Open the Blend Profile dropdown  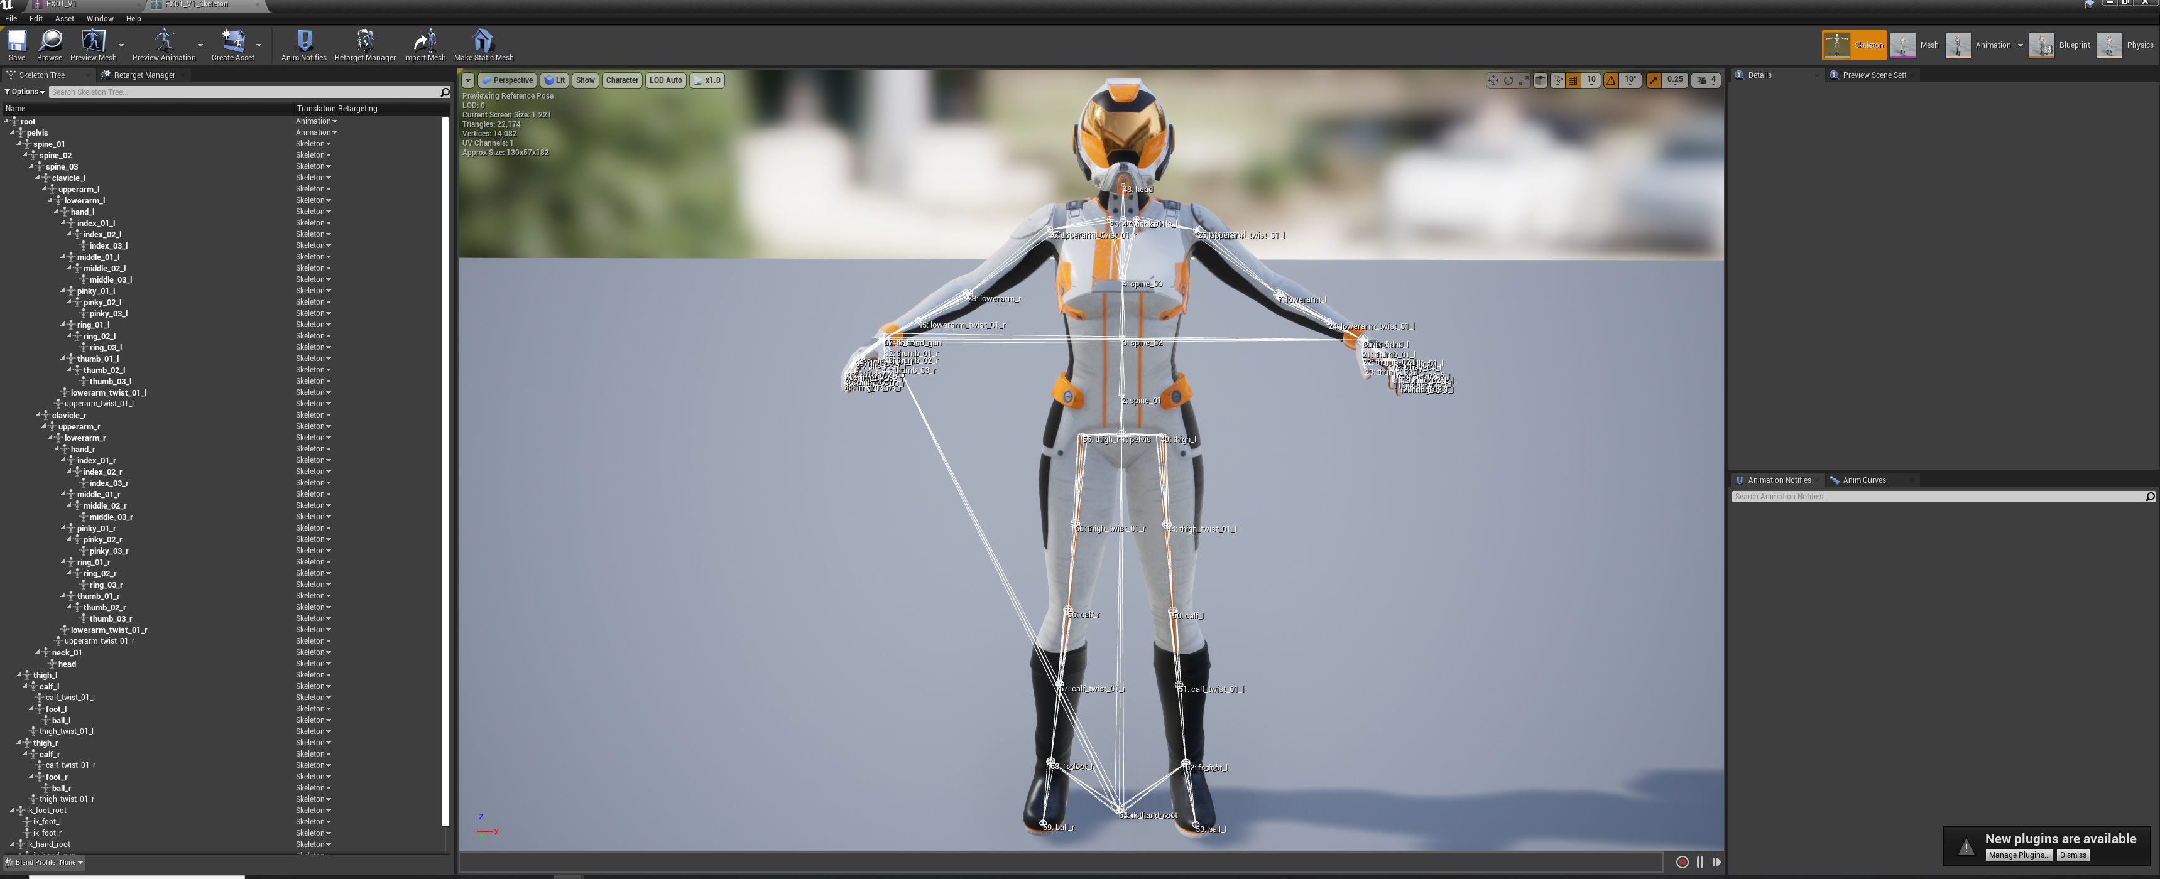pyautogui.click(x=45, y=862)
